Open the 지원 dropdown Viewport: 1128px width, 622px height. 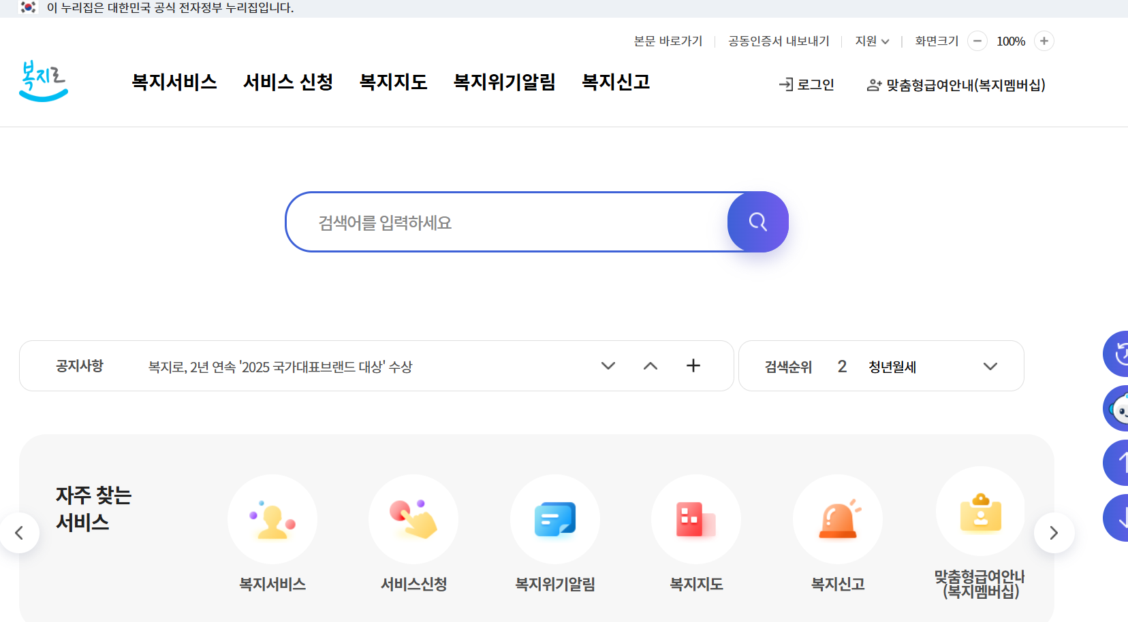[x=872, y=41]
